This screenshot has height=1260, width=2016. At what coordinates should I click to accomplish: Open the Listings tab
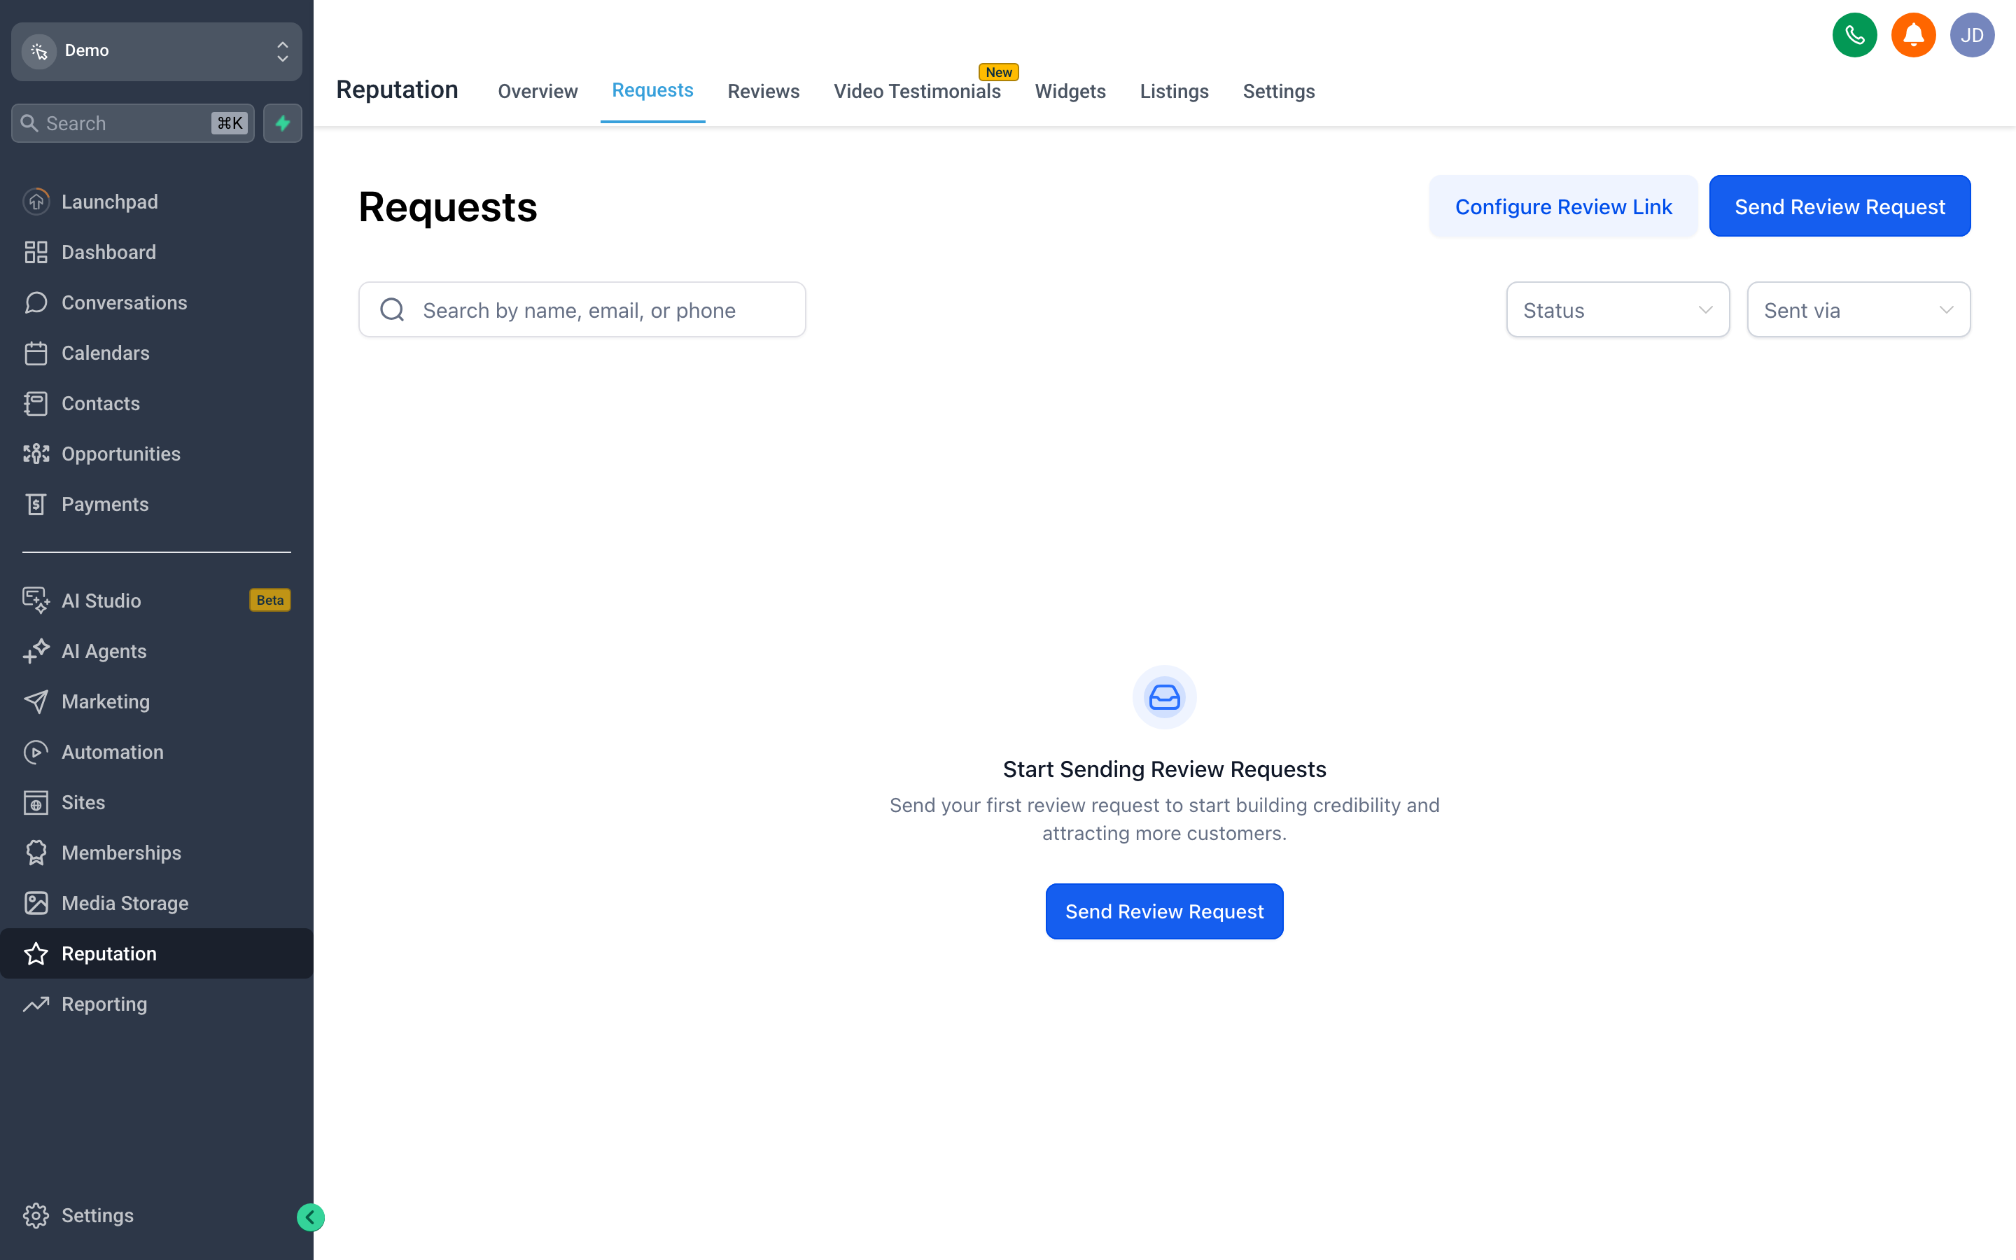(1174, 91)
